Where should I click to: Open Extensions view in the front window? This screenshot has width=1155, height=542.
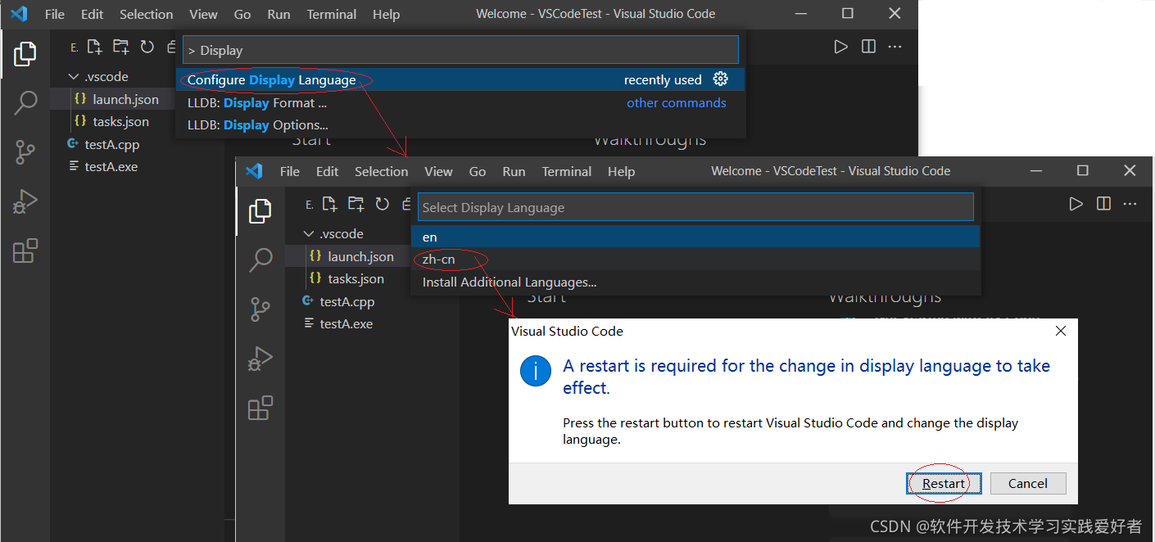click(x=260, y=408)
